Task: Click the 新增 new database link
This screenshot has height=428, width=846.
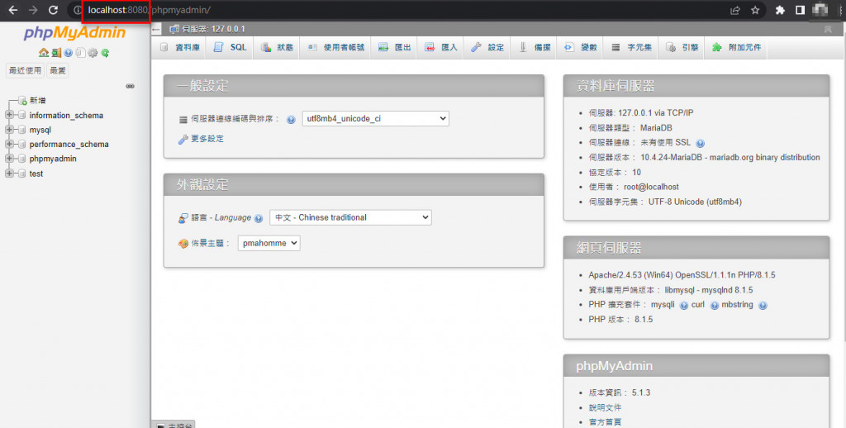Action: coord(38,100)
